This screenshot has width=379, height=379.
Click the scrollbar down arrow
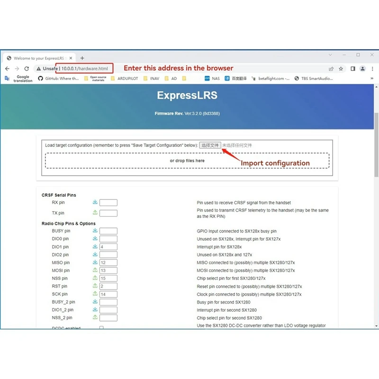[x=376, y=326]
